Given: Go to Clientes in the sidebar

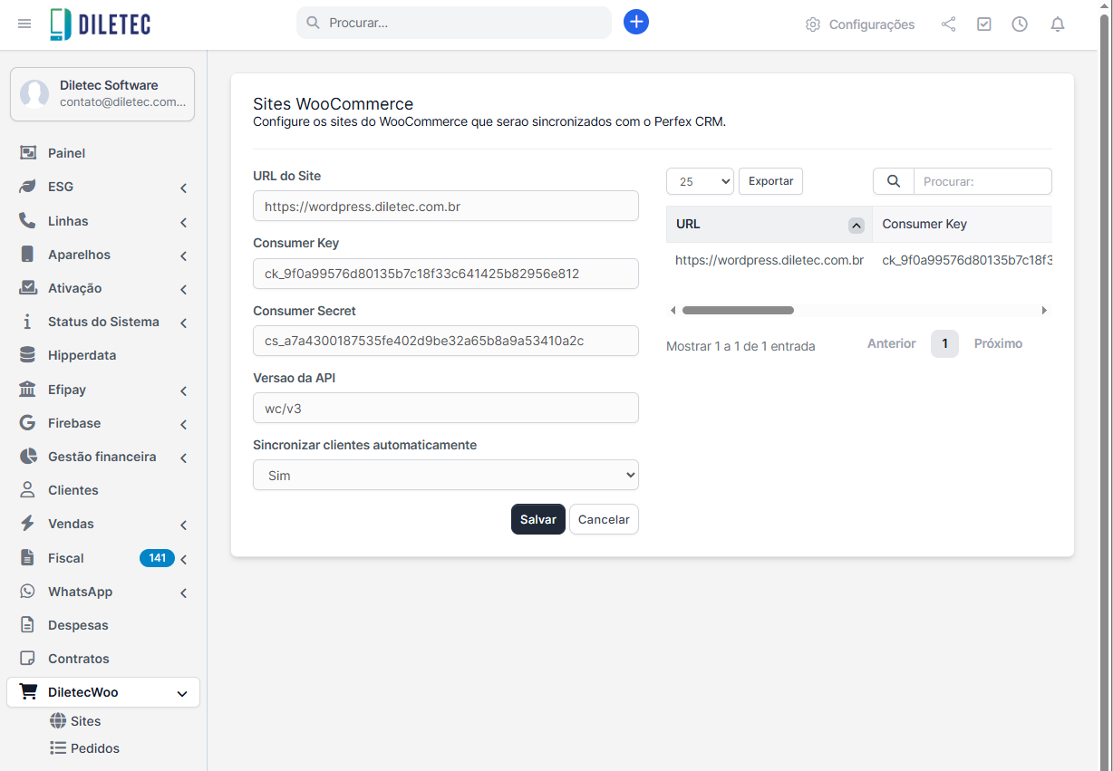Looking at the screenshot, I should (x=73, y=490).
